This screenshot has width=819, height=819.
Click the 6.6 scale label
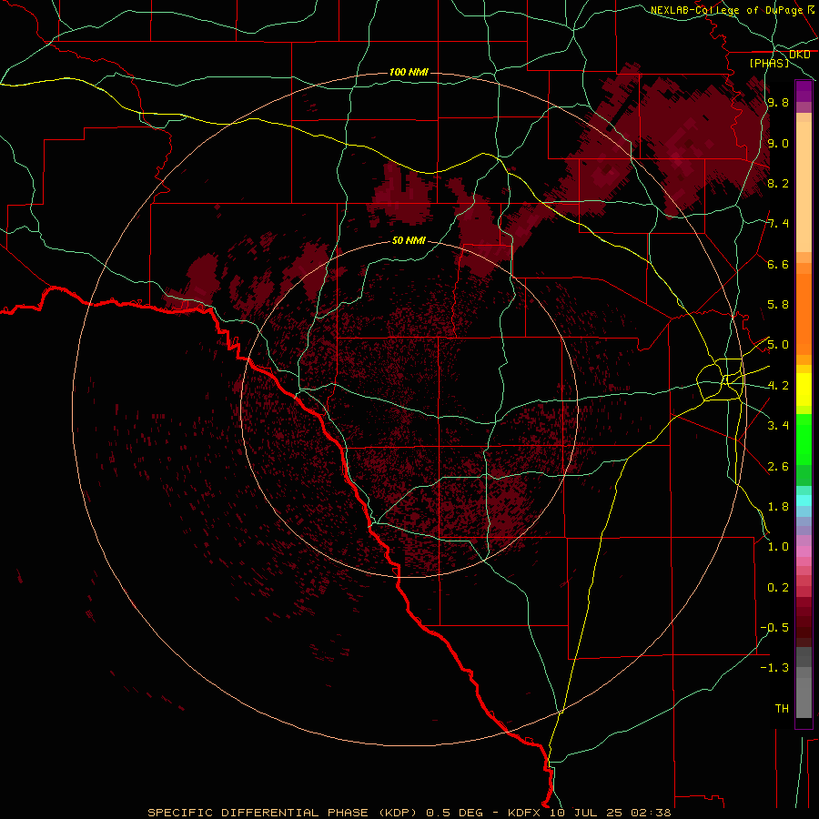778,264
